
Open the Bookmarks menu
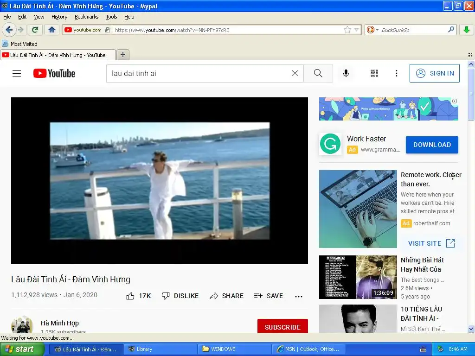[86, 17]
